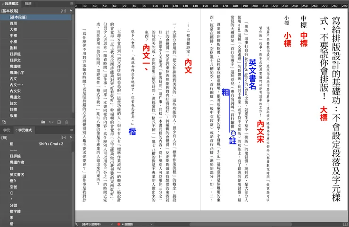349x227 pixels.
Task: Click the black 小標 heading text on page
Action: 287,20
